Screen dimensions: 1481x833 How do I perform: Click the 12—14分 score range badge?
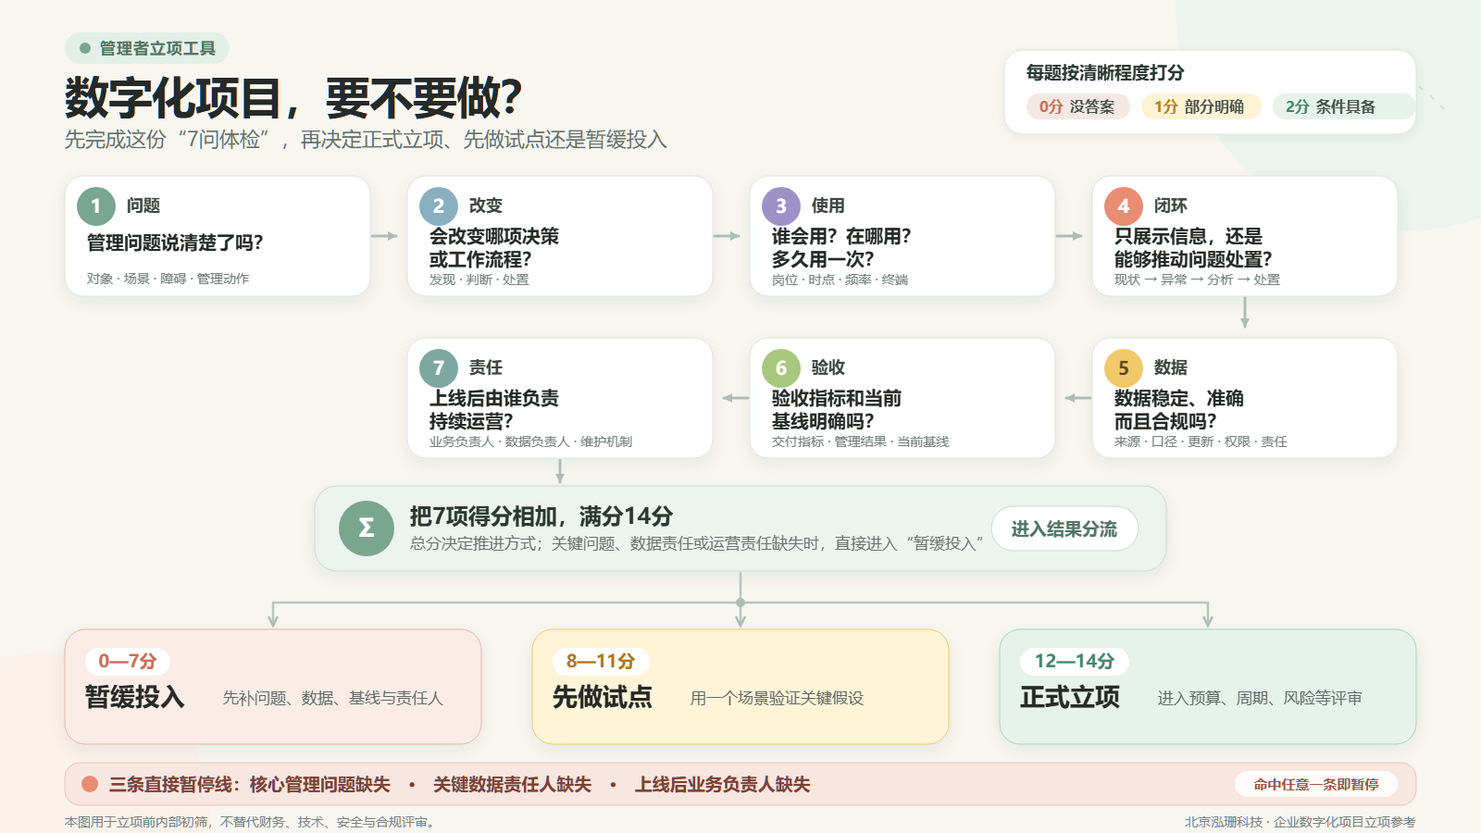click(1075, 661)
